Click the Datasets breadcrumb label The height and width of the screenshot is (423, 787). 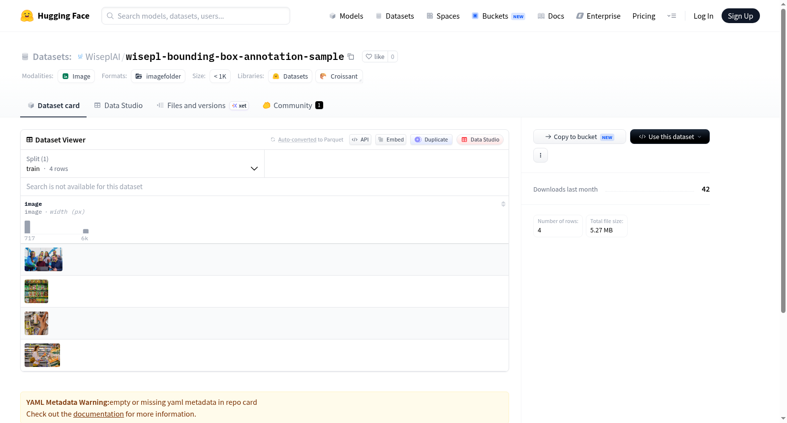(52, 56)
